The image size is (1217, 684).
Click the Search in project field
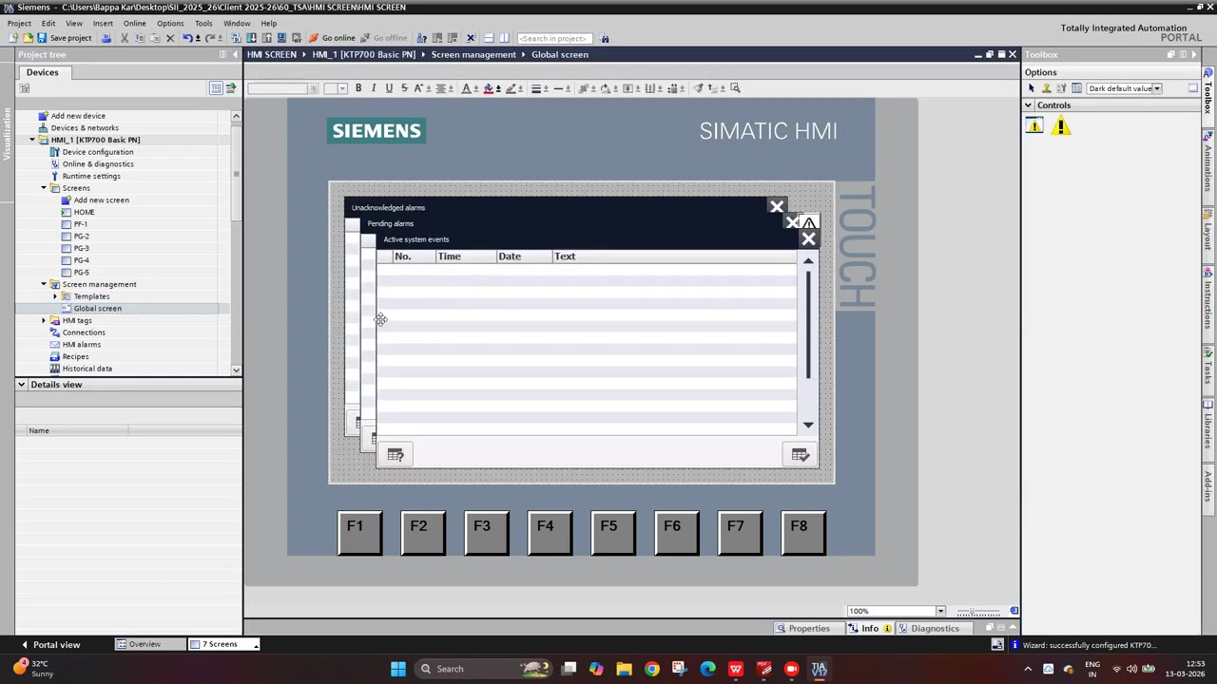pyautogui.click(x=556, y=38)
